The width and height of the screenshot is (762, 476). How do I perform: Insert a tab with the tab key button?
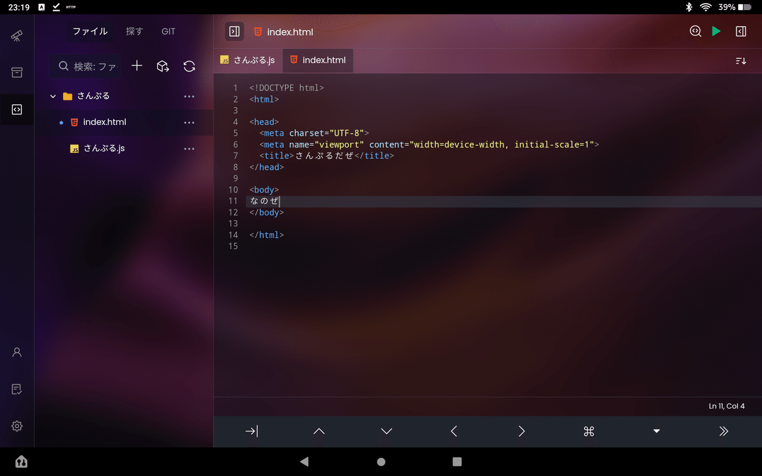252,431
